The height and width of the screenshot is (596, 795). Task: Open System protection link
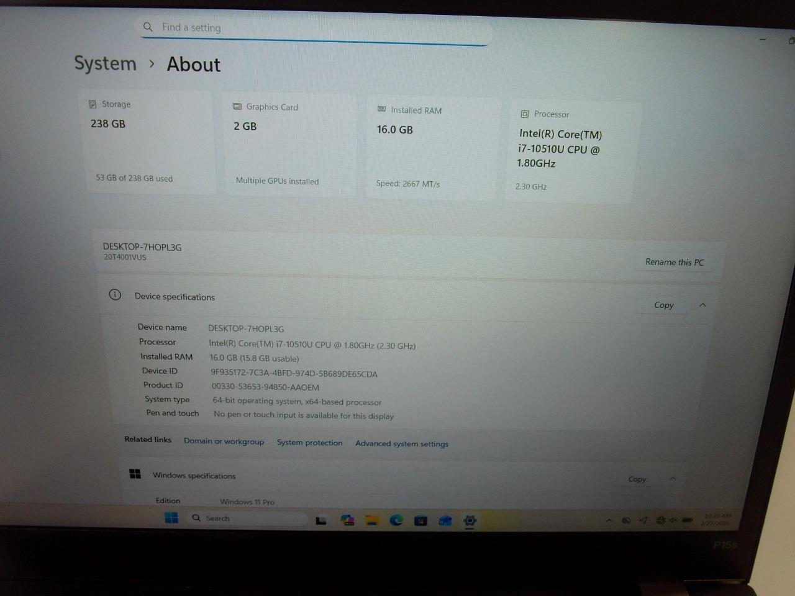[309, 443]
